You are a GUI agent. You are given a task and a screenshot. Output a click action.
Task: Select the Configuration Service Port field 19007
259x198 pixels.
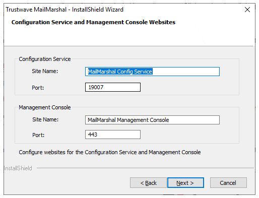tap(113, 87)
